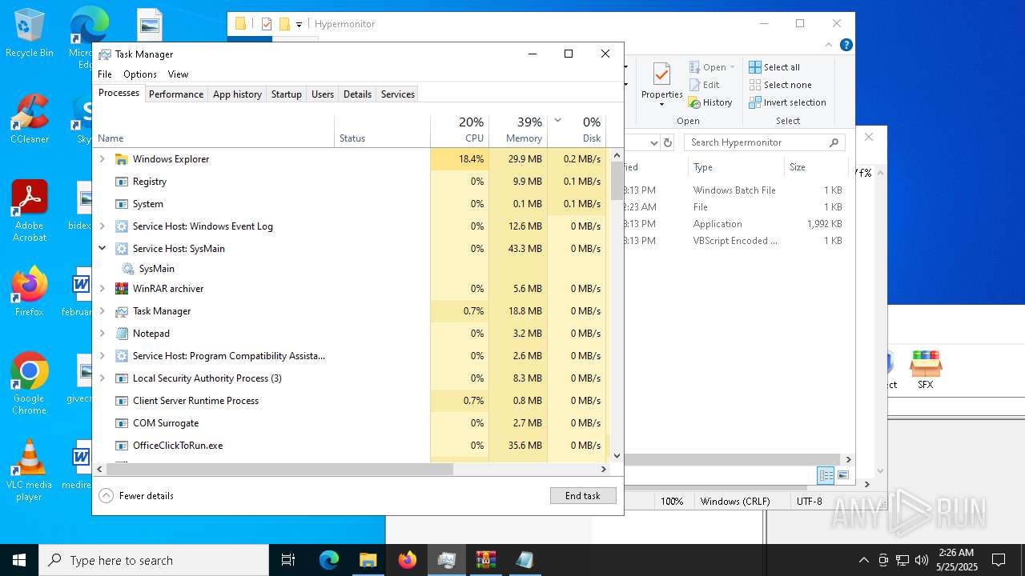This screenshot has height=576, width=1025.
Task: Sort processes by Name column header
Action: [214, 131]
